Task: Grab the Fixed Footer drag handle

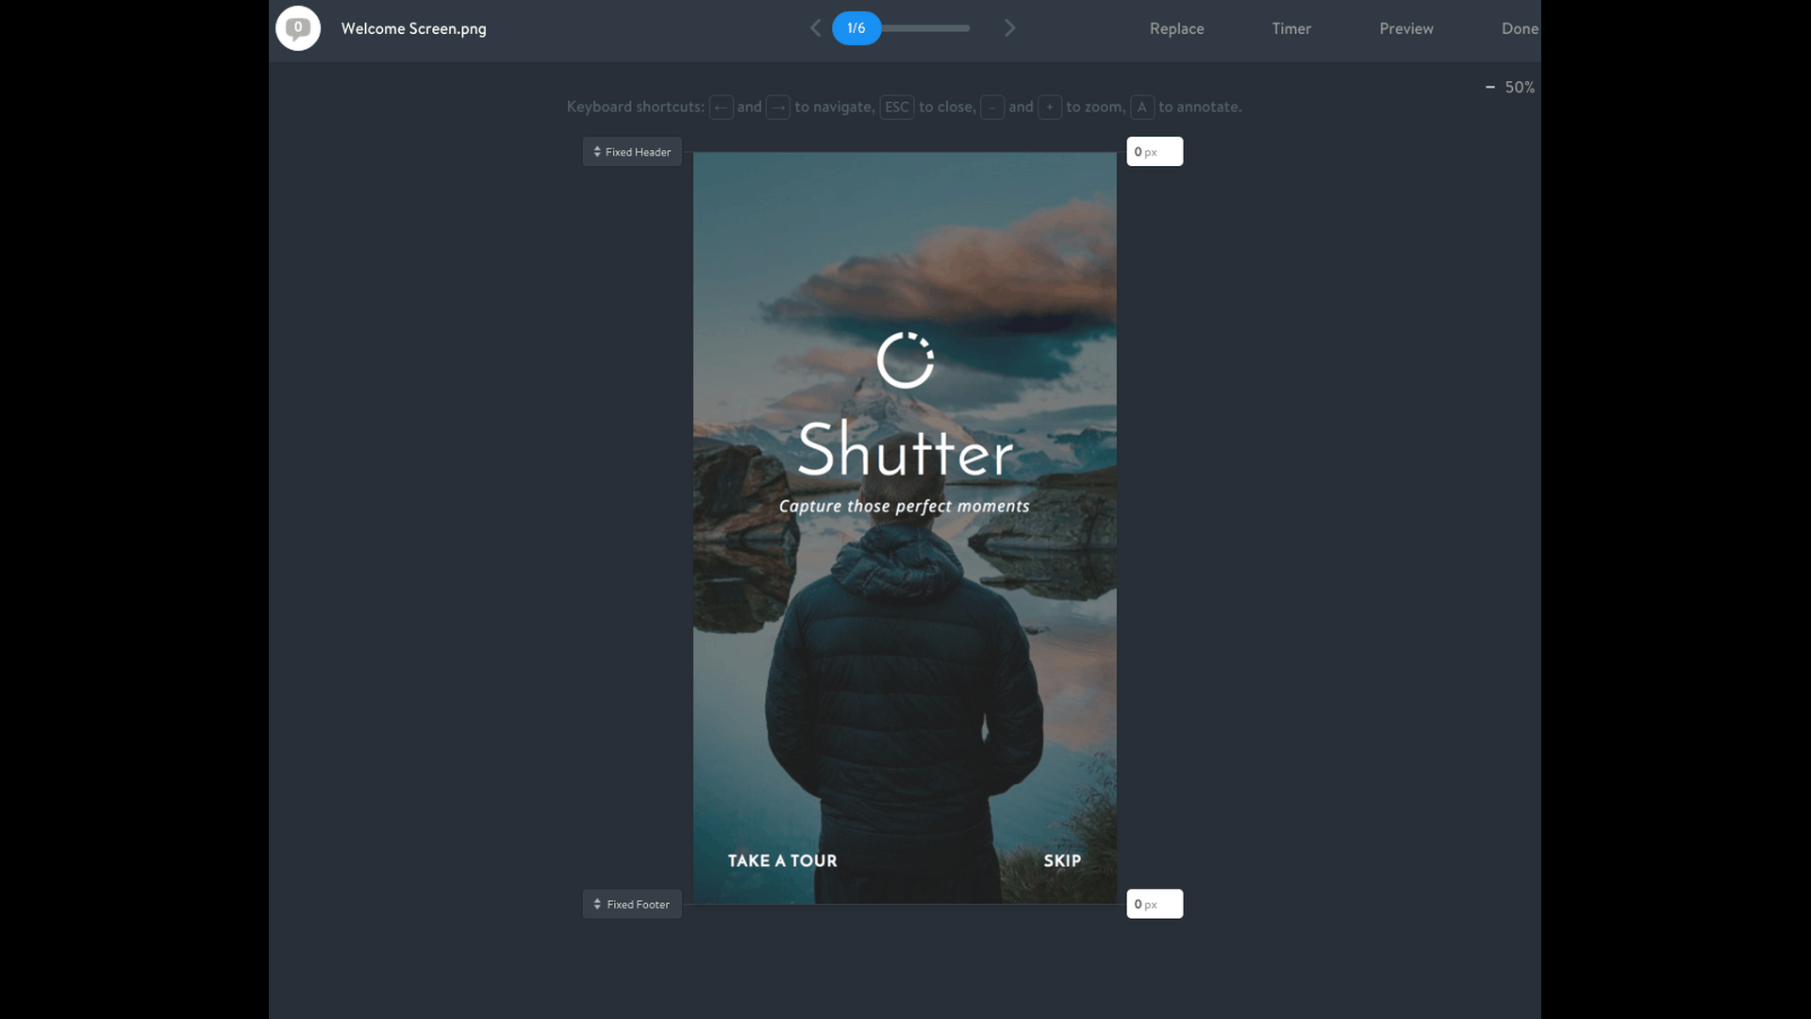Action: coord(632,904)
